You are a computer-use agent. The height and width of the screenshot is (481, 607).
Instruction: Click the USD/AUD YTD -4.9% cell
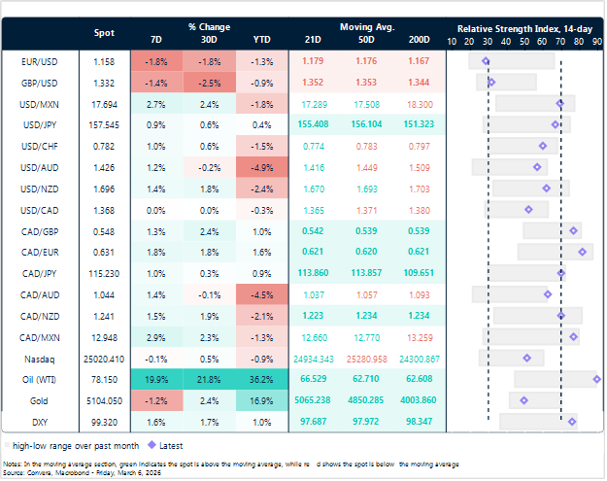(262, 167)
